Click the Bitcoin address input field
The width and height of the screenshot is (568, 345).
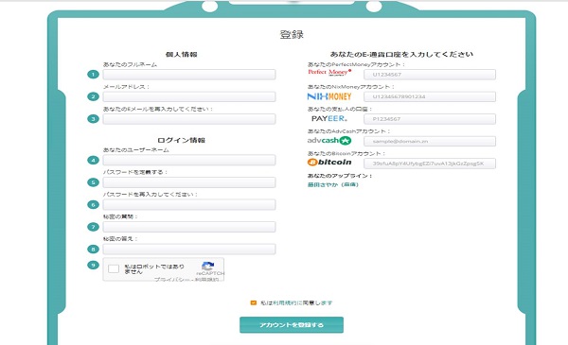430,164
